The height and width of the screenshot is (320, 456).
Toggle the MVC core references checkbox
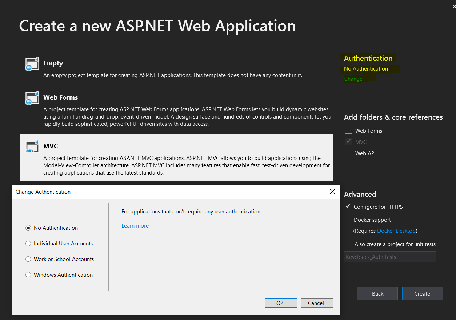pos(348,141)
